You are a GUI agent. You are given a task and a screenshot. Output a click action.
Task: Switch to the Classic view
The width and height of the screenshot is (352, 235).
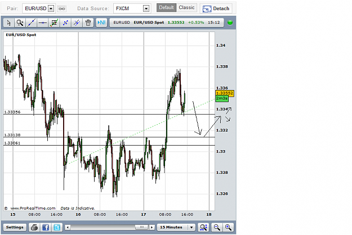(x=186, y=8)
